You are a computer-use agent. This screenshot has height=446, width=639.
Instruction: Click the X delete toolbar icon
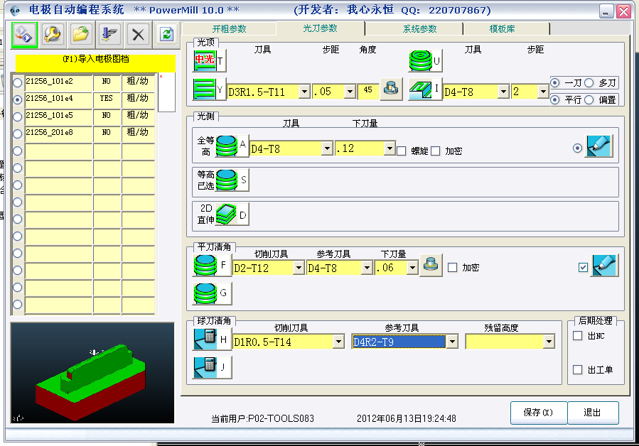138,34
